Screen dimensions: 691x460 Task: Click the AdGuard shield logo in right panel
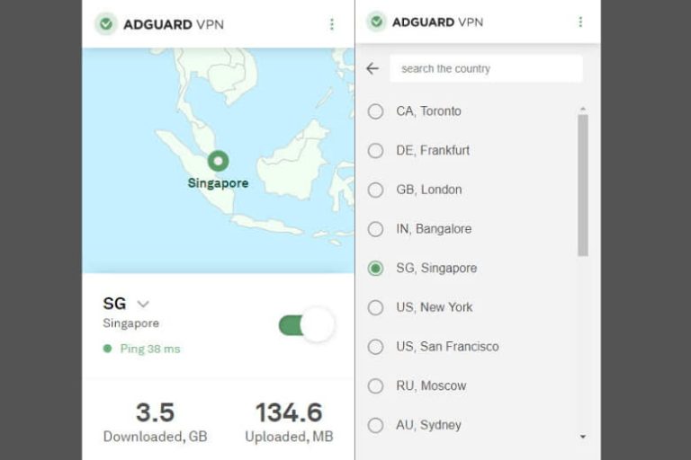376,22
